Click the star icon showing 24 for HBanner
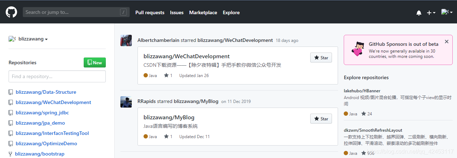This screenshot has height=158, width=457. [x=364, y=114]
